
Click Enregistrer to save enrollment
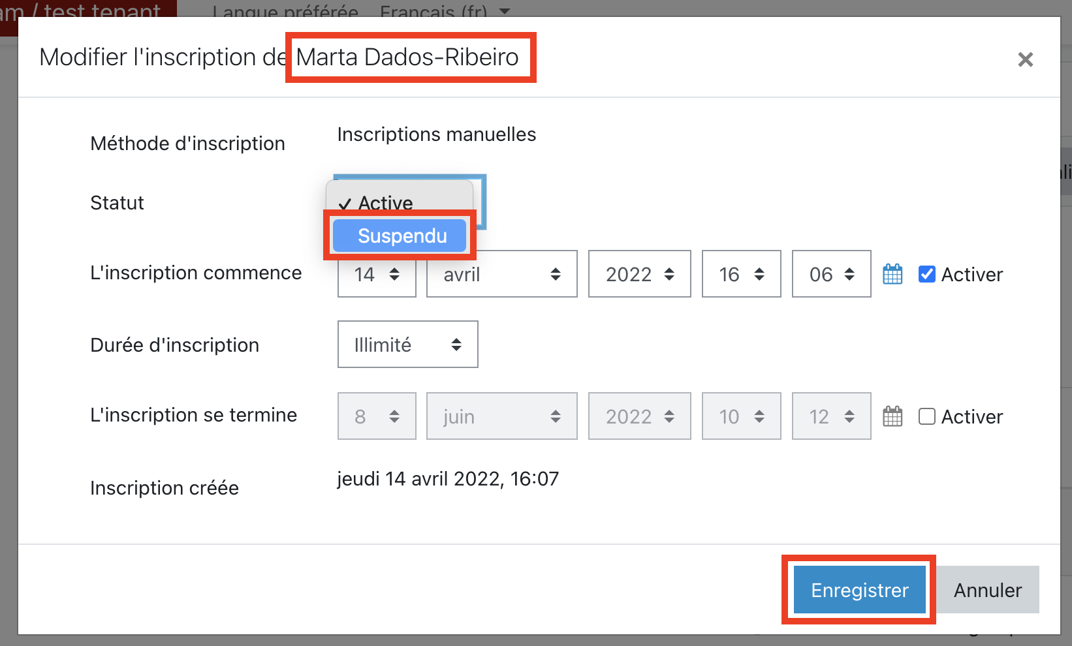[859, 590]
